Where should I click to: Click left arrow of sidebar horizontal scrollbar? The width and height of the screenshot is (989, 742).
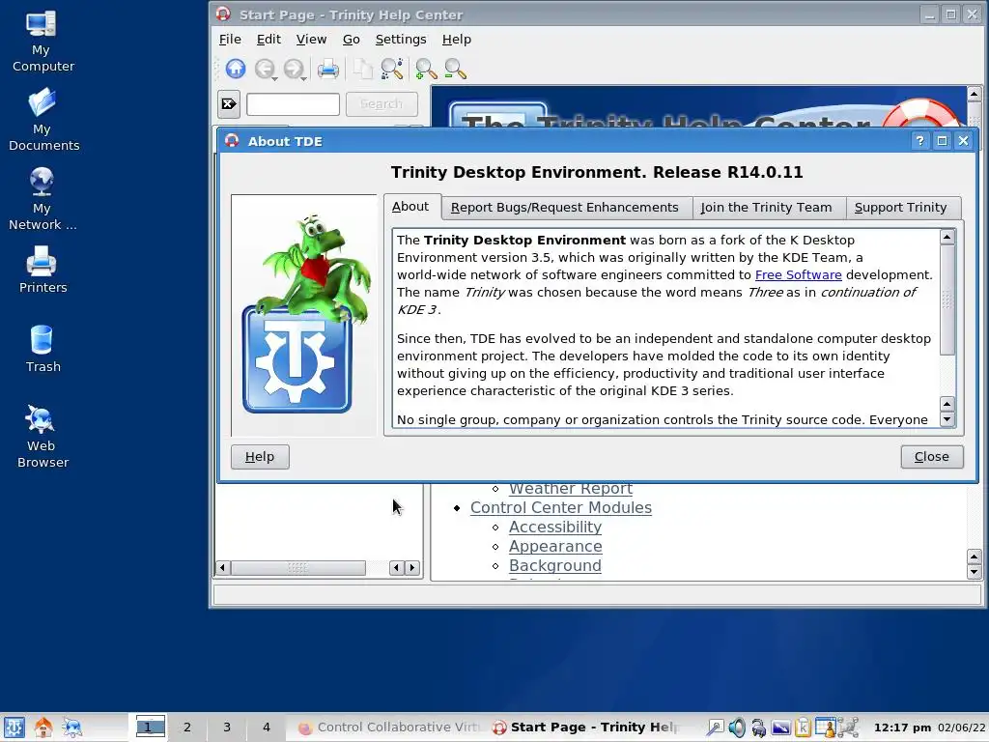[x=222, y=568]
